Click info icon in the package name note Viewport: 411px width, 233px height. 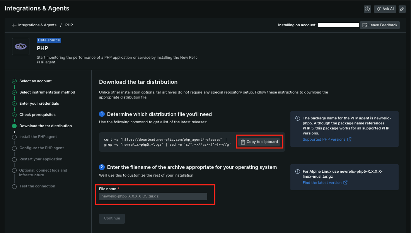[x=297, y=118]
